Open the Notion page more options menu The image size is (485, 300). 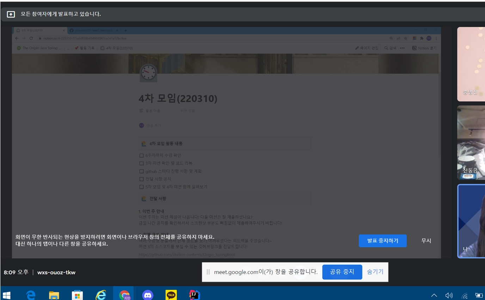click(402, 48)
